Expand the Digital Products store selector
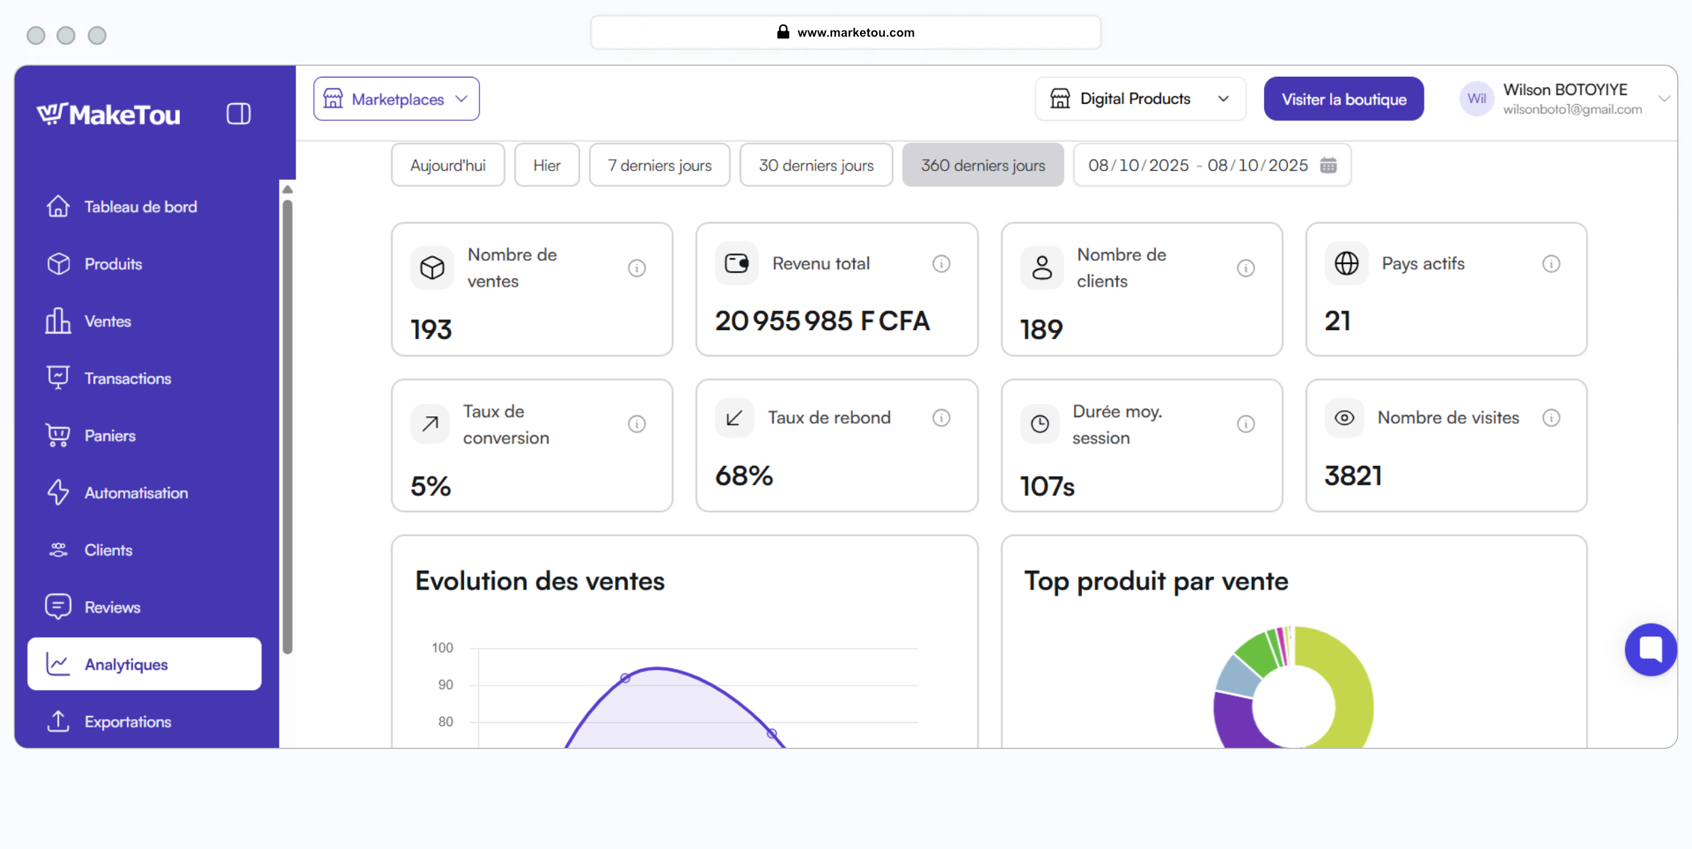Image resolution: width=1692 pixels, height=849 pixels. [1140, 99]
